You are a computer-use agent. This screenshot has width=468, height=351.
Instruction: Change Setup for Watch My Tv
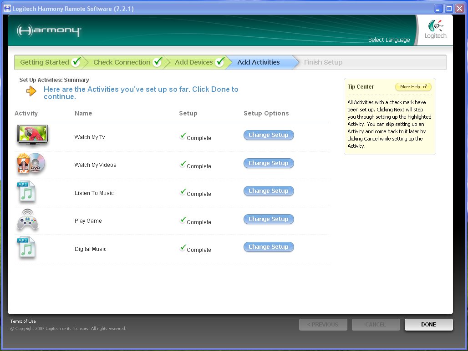click(x=269, y=135)
